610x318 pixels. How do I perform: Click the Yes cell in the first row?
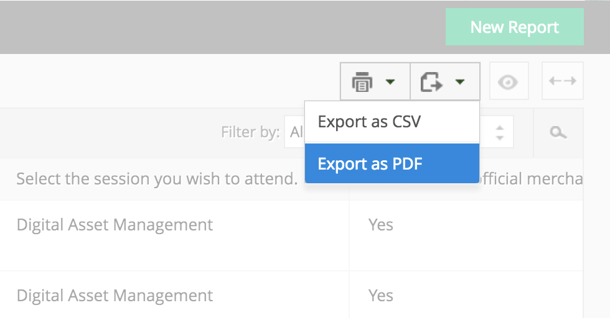[381, 225]
